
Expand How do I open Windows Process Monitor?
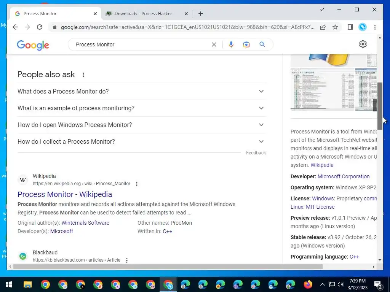click(x=142, y=125)
